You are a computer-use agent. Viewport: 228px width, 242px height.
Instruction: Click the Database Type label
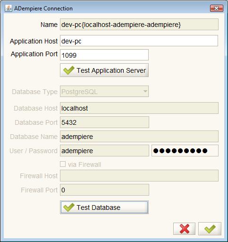[x=34, y=92]
